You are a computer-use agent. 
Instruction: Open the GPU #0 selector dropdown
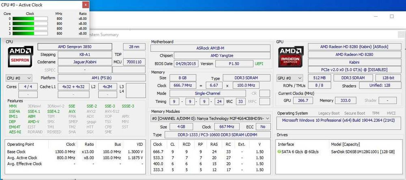click(290, 78)
